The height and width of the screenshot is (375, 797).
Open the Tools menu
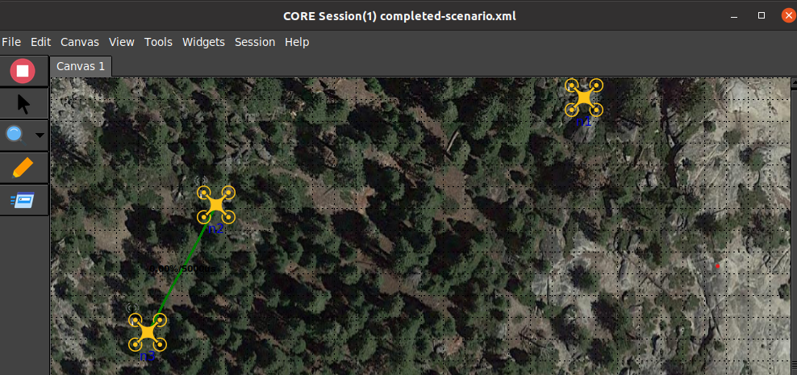coord(158,42)
